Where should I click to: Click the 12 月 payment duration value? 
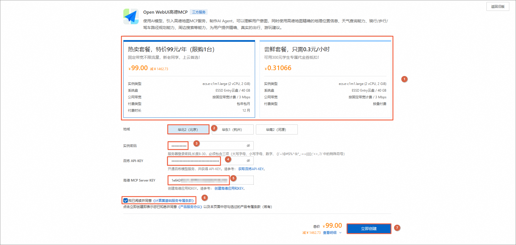click(x=246, y=111)
